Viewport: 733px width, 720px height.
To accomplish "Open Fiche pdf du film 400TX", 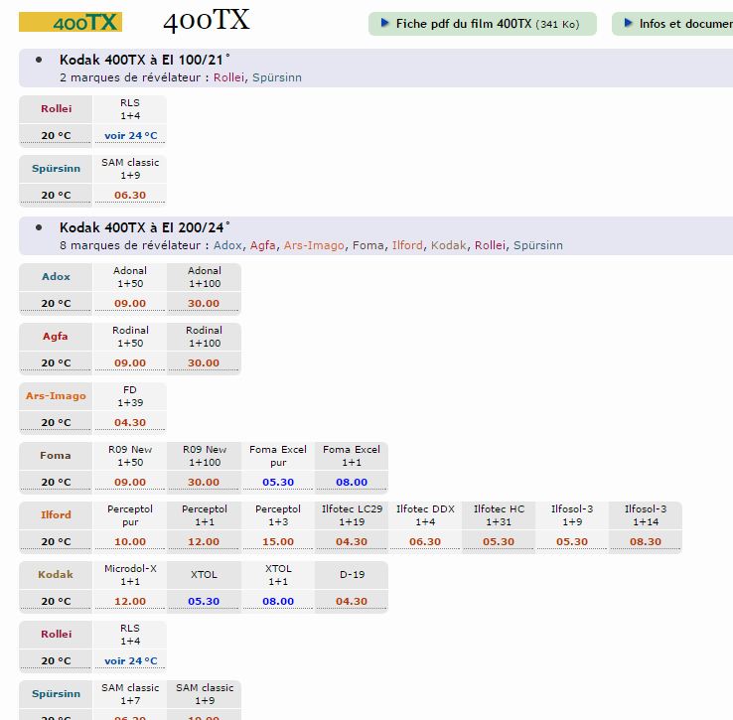I will click(x=487, y=24).
